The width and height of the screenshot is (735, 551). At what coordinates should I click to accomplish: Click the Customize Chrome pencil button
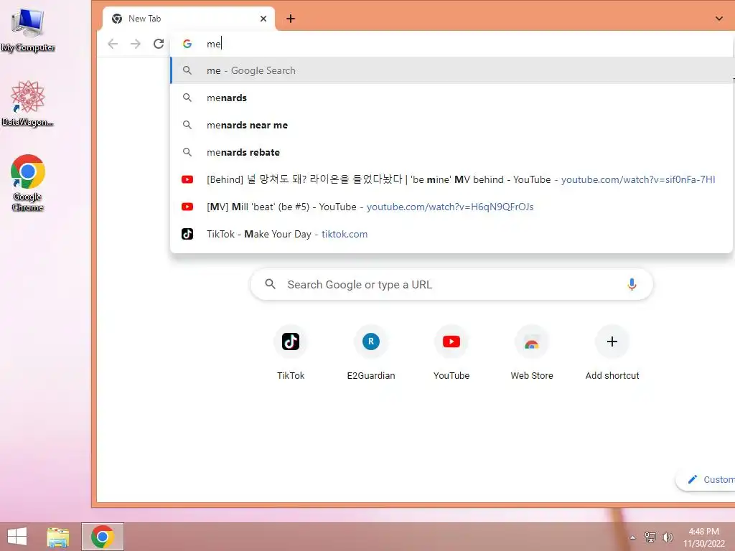coord(706,479)
